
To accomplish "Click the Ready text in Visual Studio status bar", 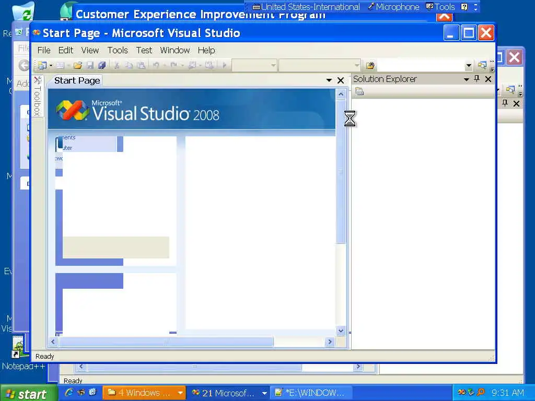I will click(45, 356).
